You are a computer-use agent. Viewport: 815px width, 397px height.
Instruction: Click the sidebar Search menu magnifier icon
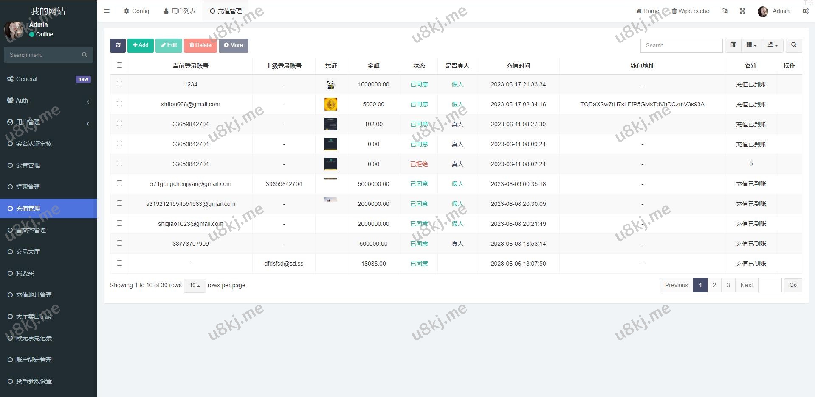[85, 55]
